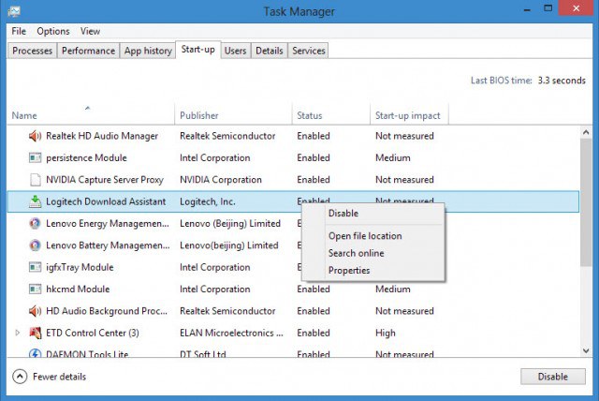The width and height of the screenshot is (599, 401).
Task: Click the Lenovo Energy Management icon
Action: coord(35,223)
